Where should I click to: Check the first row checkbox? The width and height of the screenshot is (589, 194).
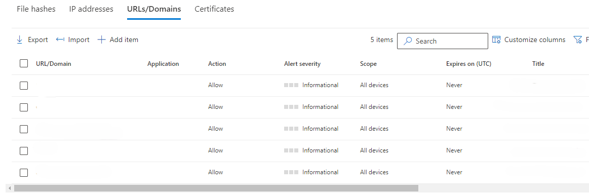pyautogui.click(x=24, y=85)
